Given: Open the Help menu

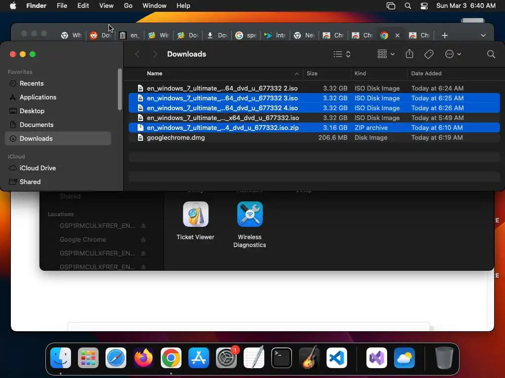Looking at the screenshot, I should pos(183,6).
